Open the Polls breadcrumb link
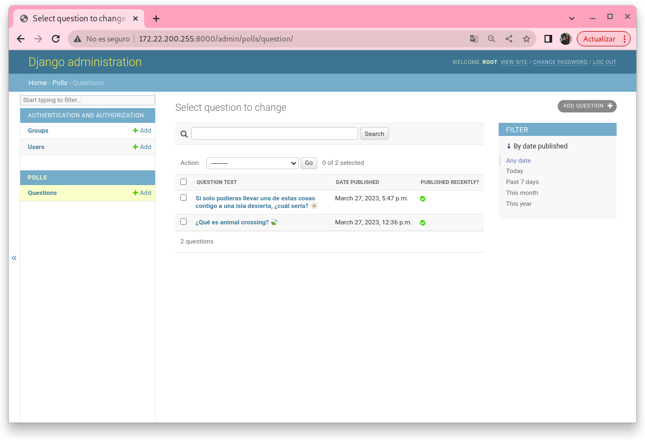645x440 pixels. click(x=60, y=83)
